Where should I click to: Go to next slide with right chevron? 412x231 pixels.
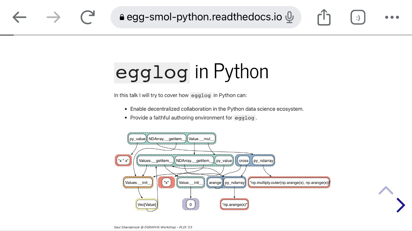click(x=400, y=205)
